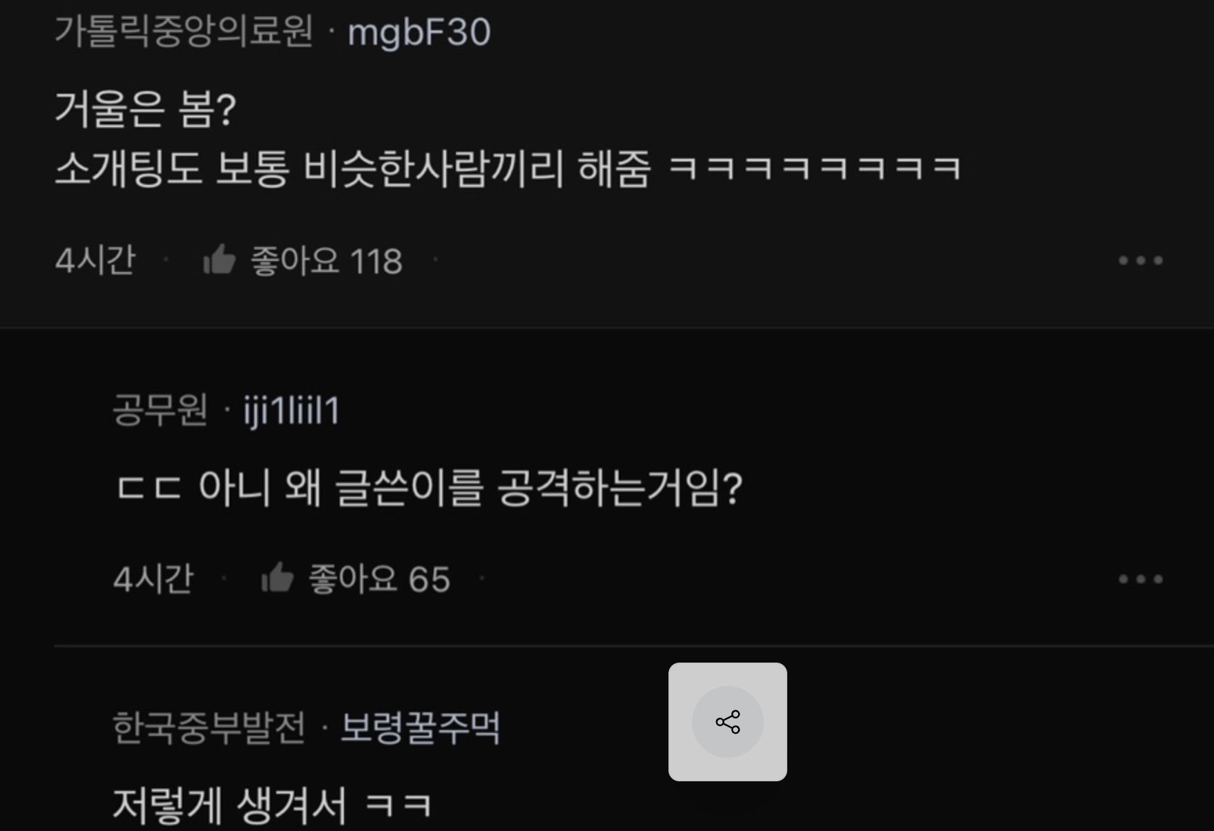Tap thumbs-up icon on mgbF30's comment
This screenshot has width=1214, height=831.
(x=220, y=260)
